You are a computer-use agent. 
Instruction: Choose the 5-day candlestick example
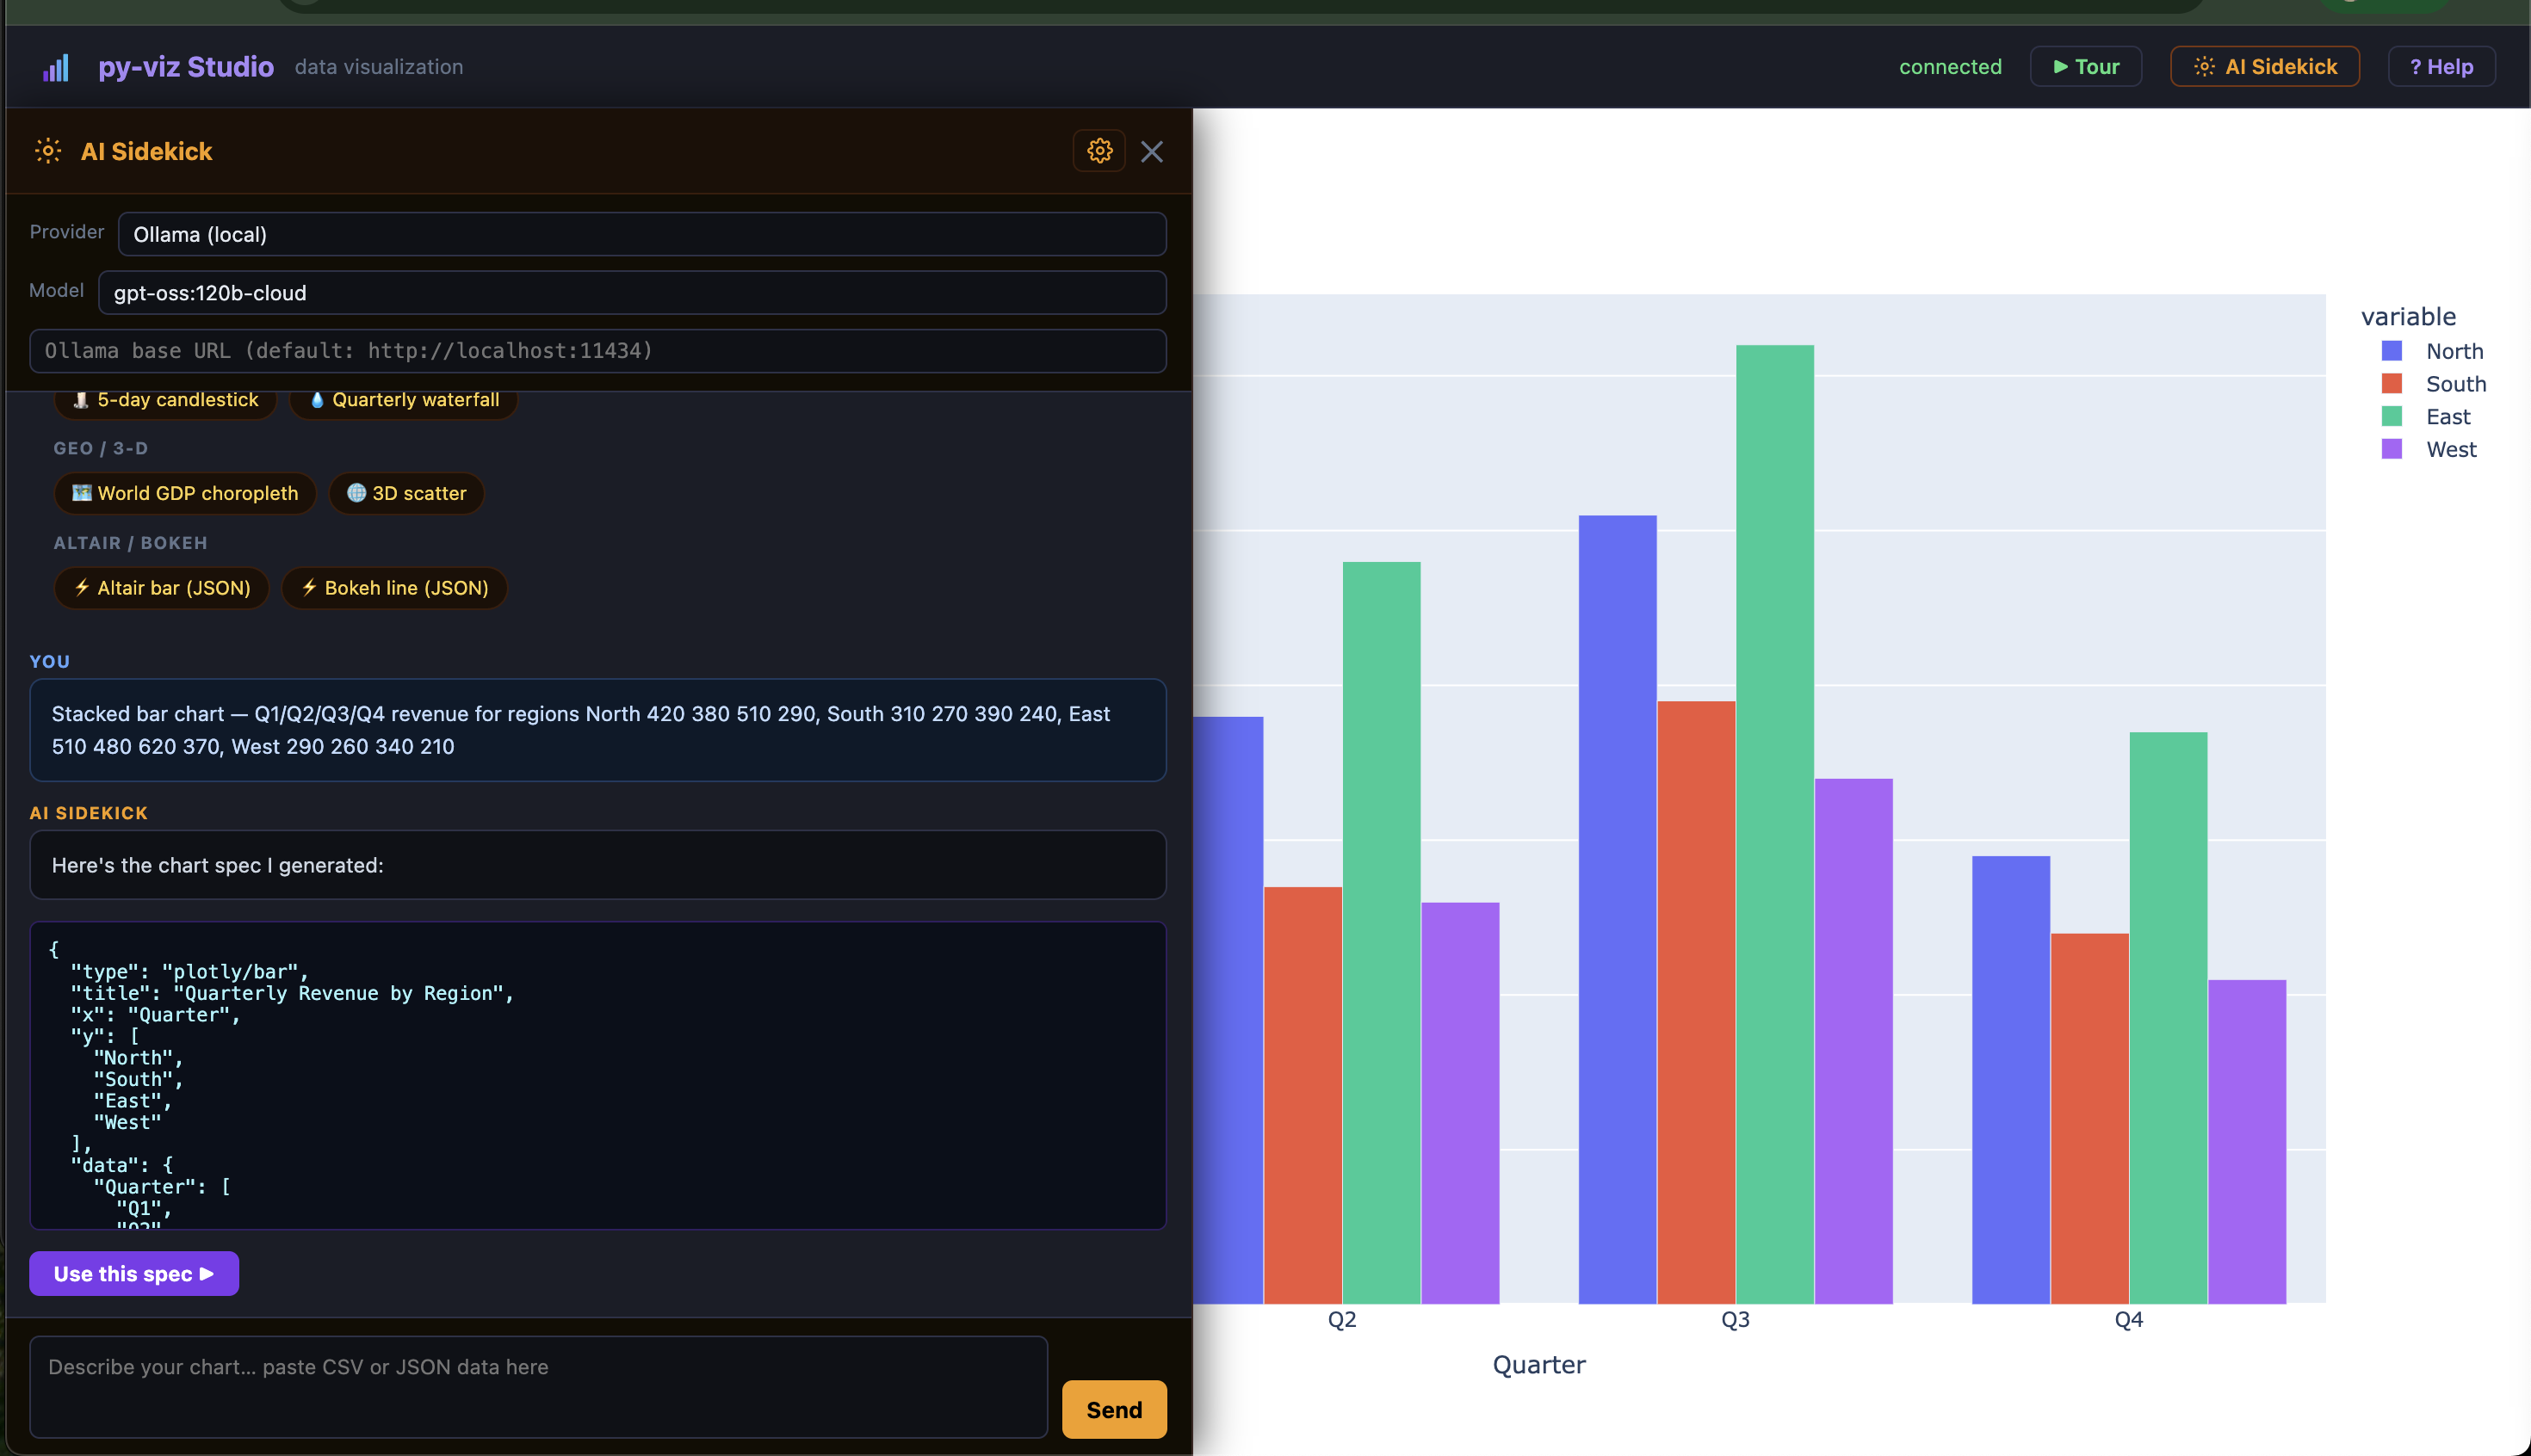(165, 400)
